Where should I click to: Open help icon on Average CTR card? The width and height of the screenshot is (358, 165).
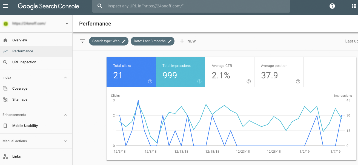[x=249, y=81]
